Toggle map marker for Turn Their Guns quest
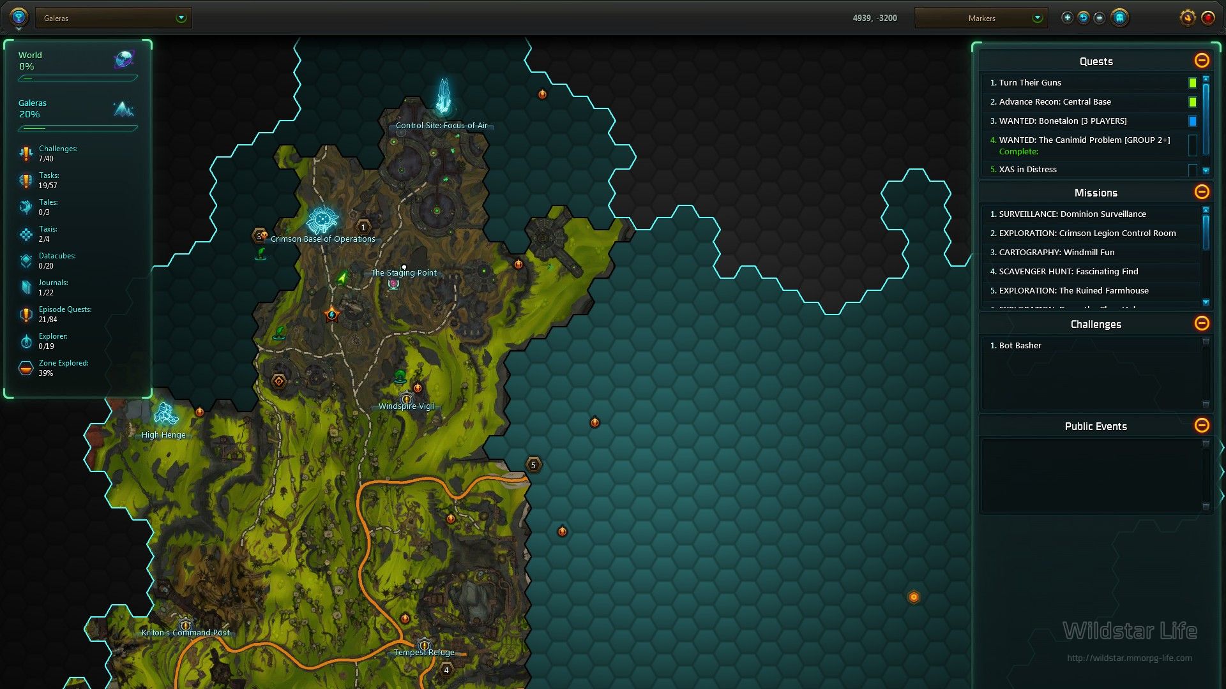This screenshot has width=1226, height=689. click(x=1192, y=83)
